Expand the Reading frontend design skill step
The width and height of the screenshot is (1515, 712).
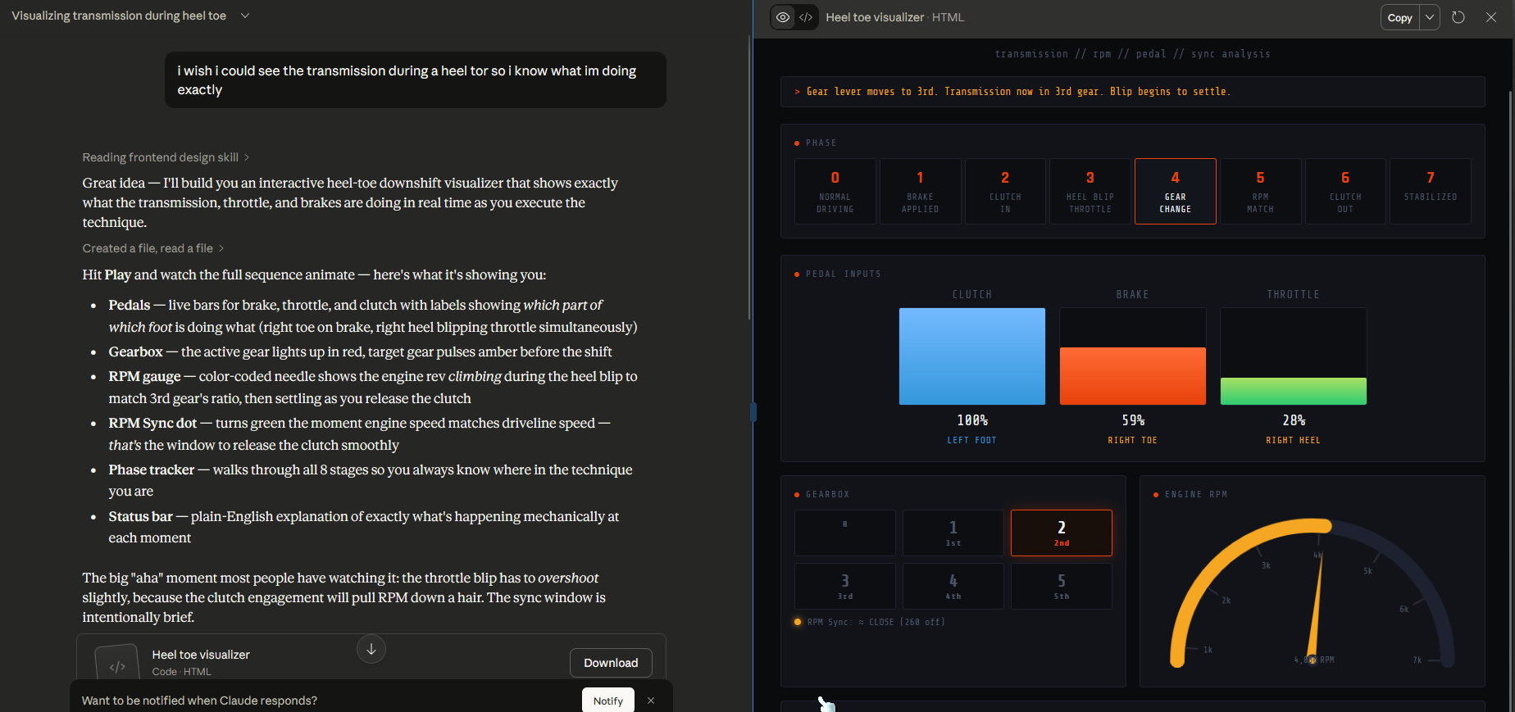coord(166,157)
